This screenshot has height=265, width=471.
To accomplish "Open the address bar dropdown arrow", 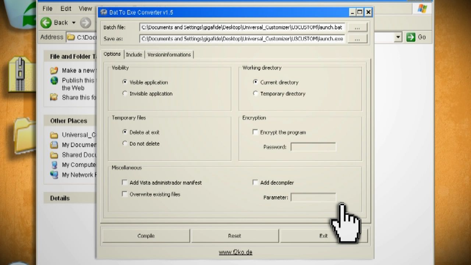I will (x=398, y=37).
